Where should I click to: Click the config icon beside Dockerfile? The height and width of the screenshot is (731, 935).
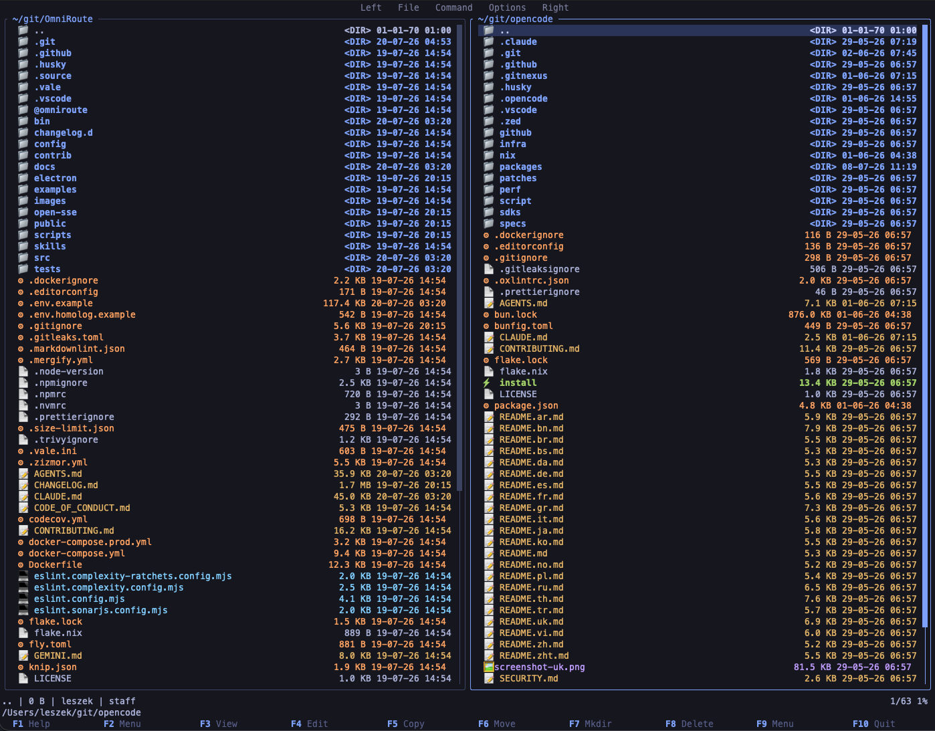coord(21,564)
